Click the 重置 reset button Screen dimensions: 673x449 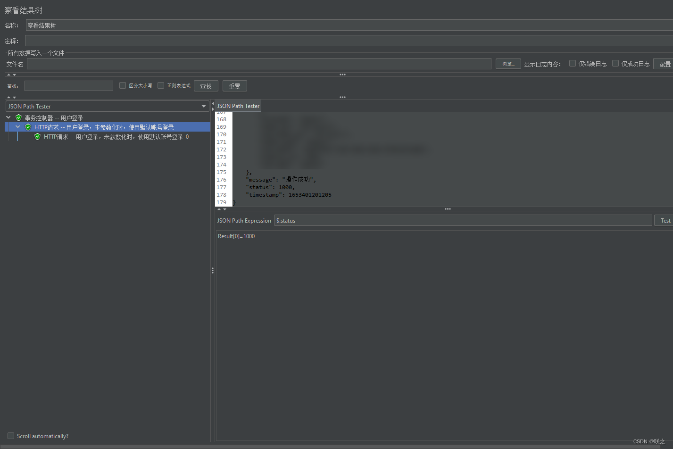pos(235,86)
